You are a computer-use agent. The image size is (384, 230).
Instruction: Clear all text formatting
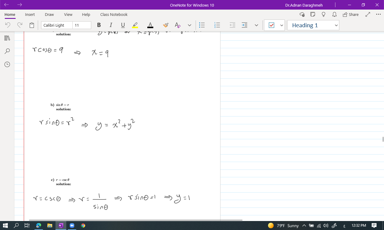pos(178,25)
